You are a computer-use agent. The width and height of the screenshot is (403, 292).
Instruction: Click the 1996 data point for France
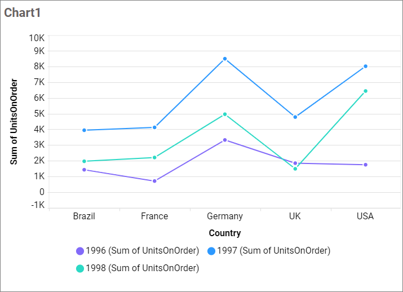pyautogui.click(x=154, y=181)
